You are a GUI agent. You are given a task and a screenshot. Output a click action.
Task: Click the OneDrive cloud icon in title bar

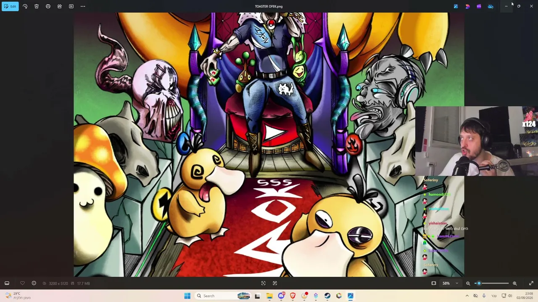(491, 6)
